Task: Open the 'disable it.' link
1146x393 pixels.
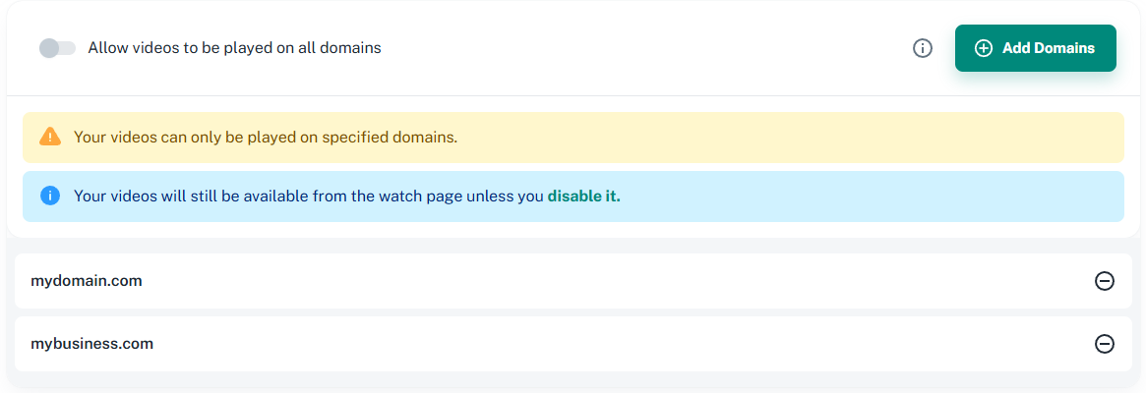Action: click(x=583, y=196)
